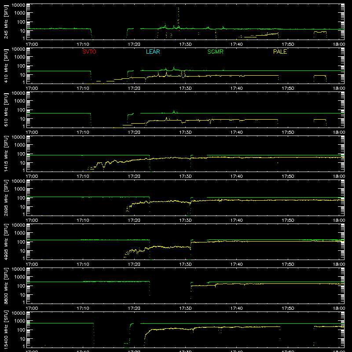The height and width of the screenshot is (352, 352).
Task: Select the 1415 MHz [SFU] axis title
Action: [6, 154]
